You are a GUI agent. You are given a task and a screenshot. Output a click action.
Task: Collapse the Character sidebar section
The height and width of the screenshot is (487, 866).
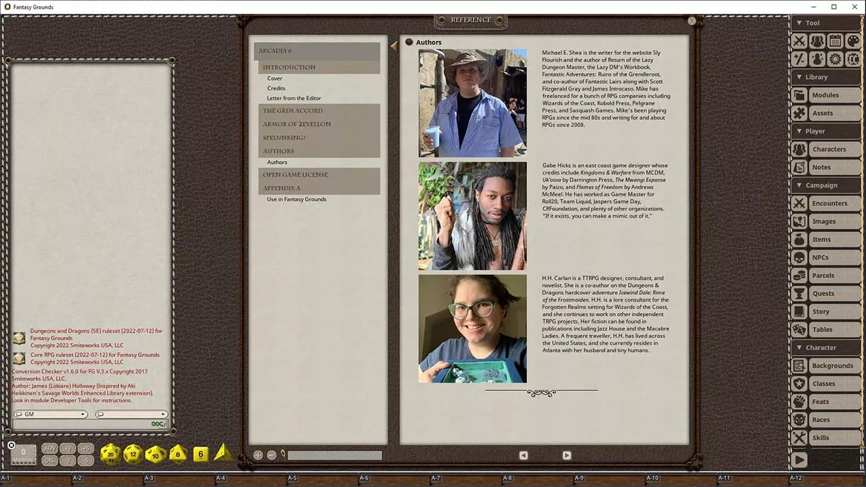click(826, 348)
